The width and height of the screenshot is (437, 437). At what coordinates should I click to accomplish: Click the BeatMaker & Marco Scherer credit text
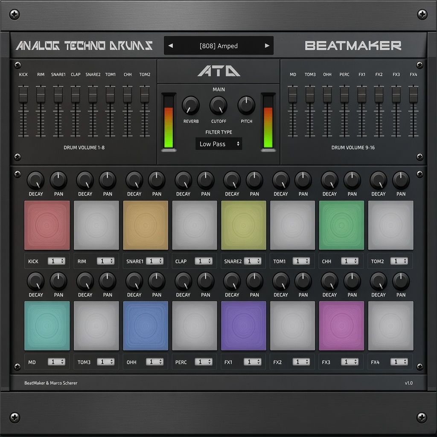(51, 383)
